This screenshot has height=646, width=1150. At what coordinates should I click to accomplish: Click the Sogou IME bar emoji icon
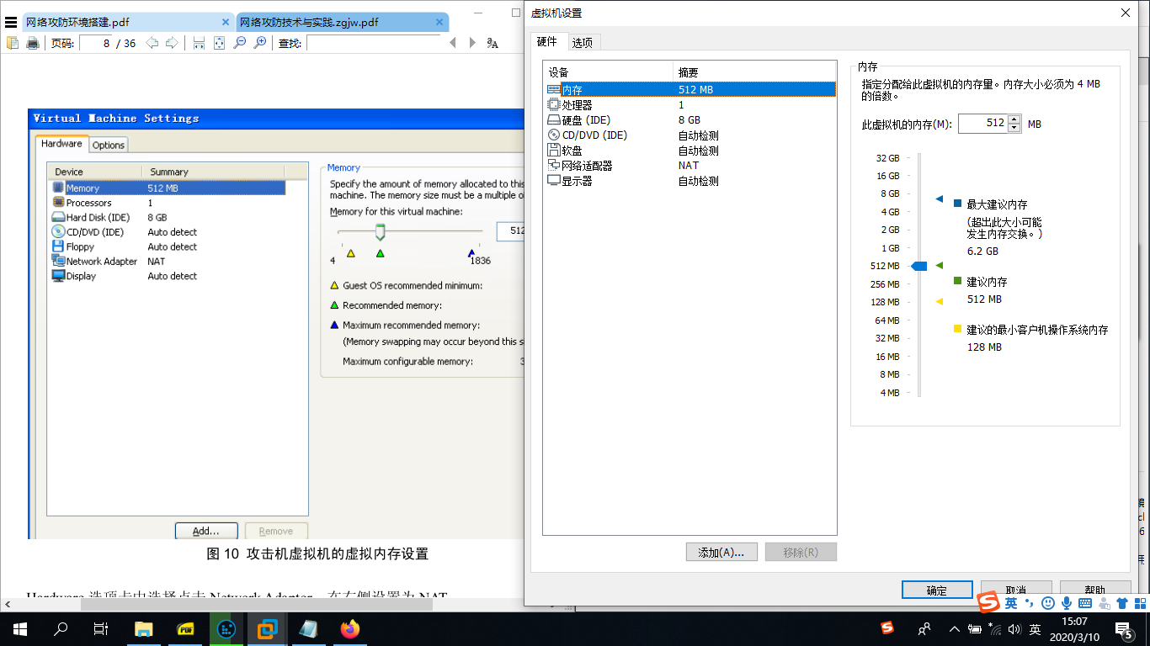pyautogui.click(x=1048, y=603)
